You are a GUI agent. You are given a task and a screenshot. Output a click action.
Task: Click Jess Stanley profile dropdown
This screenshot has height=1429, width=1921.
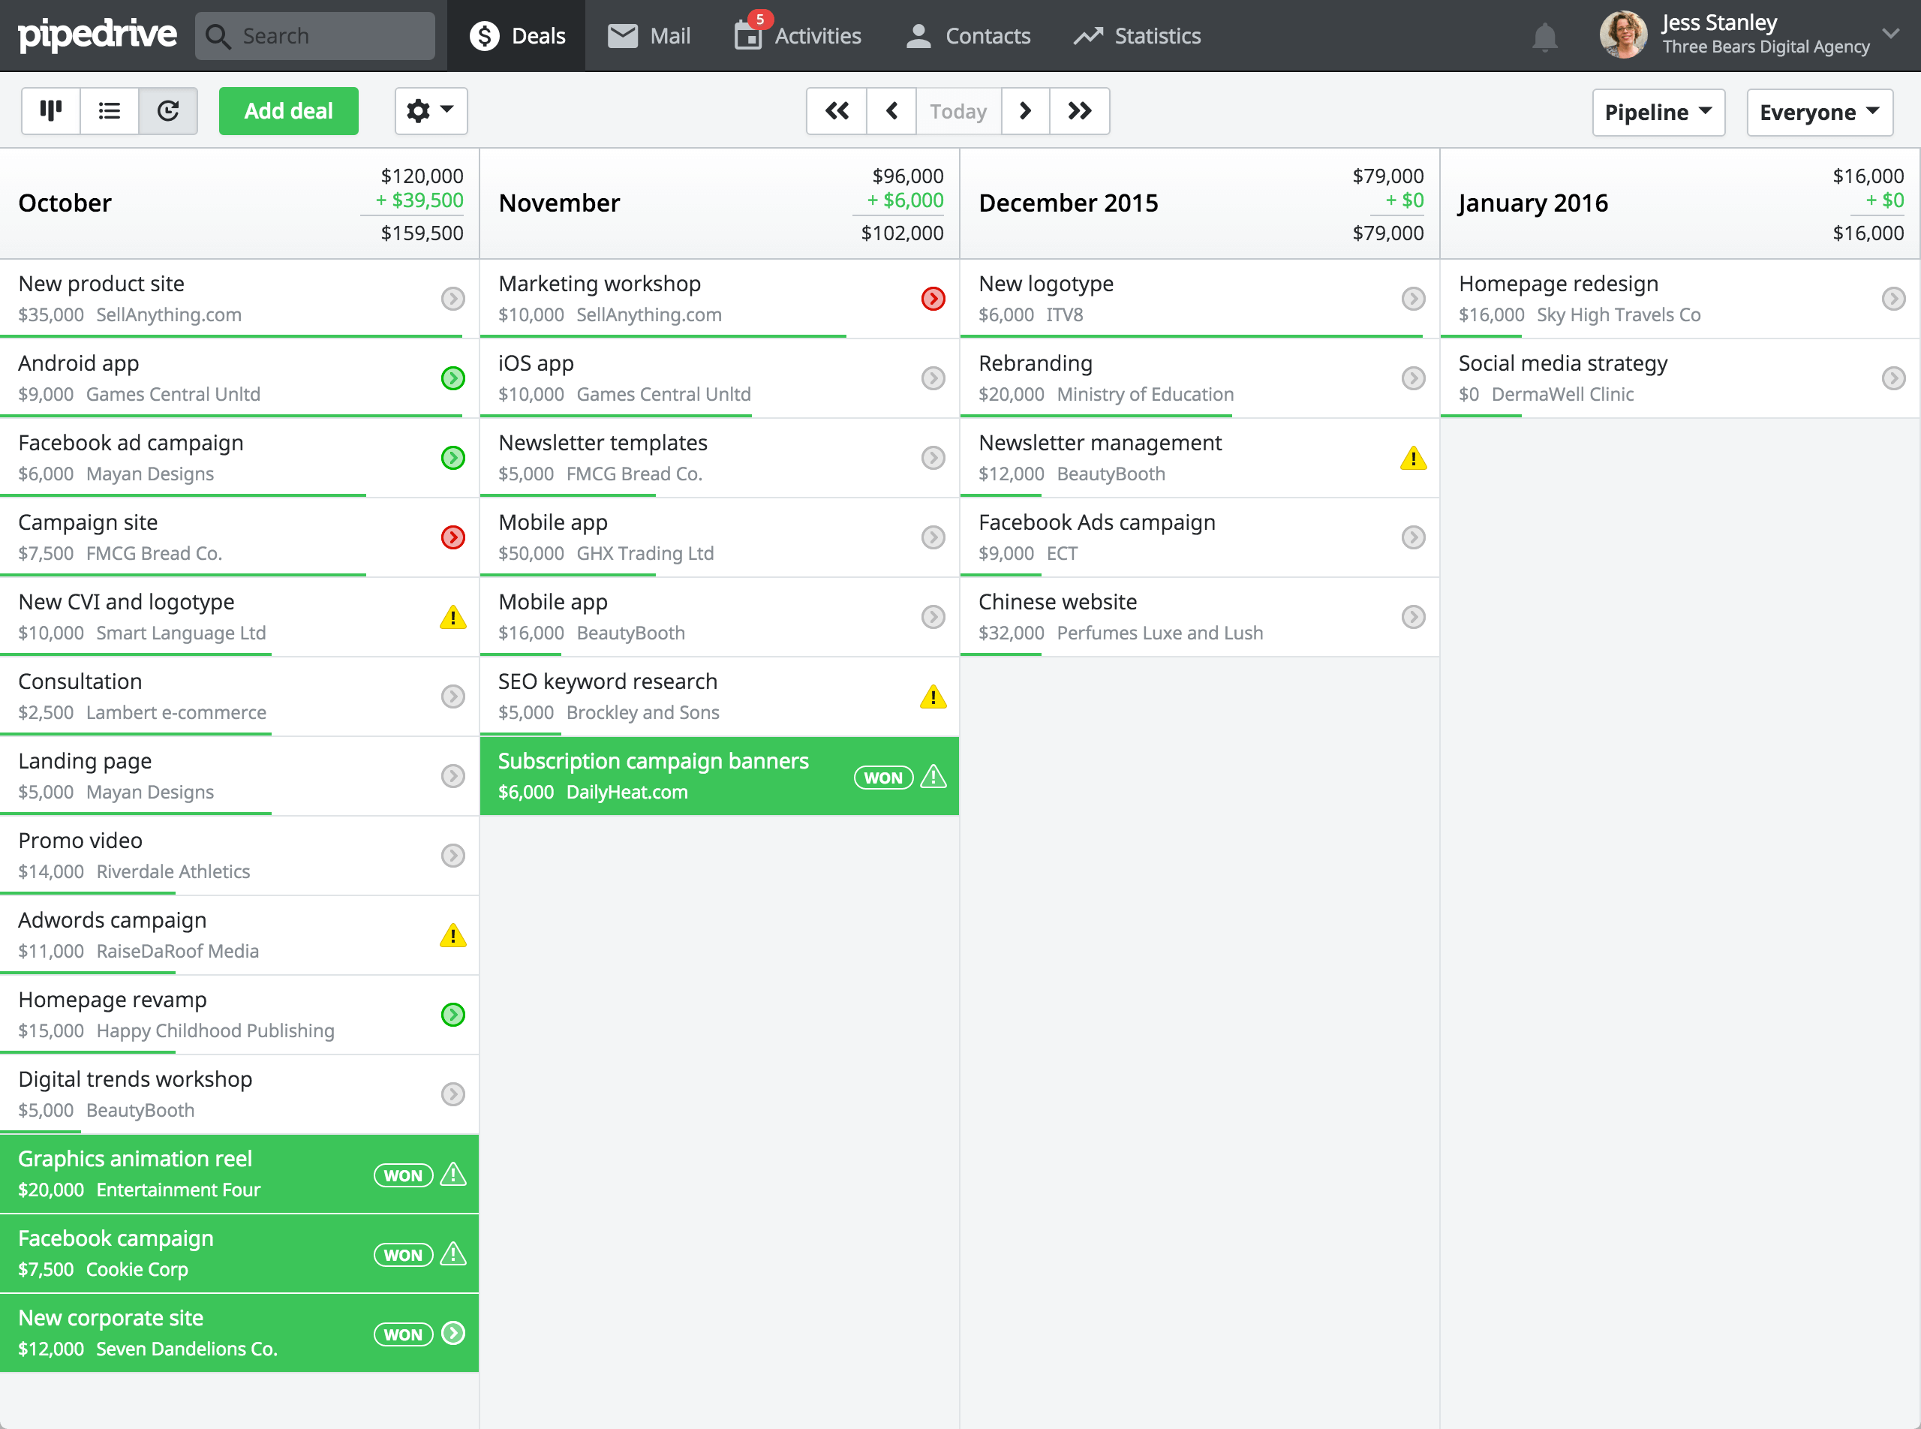click(1889, 33)
